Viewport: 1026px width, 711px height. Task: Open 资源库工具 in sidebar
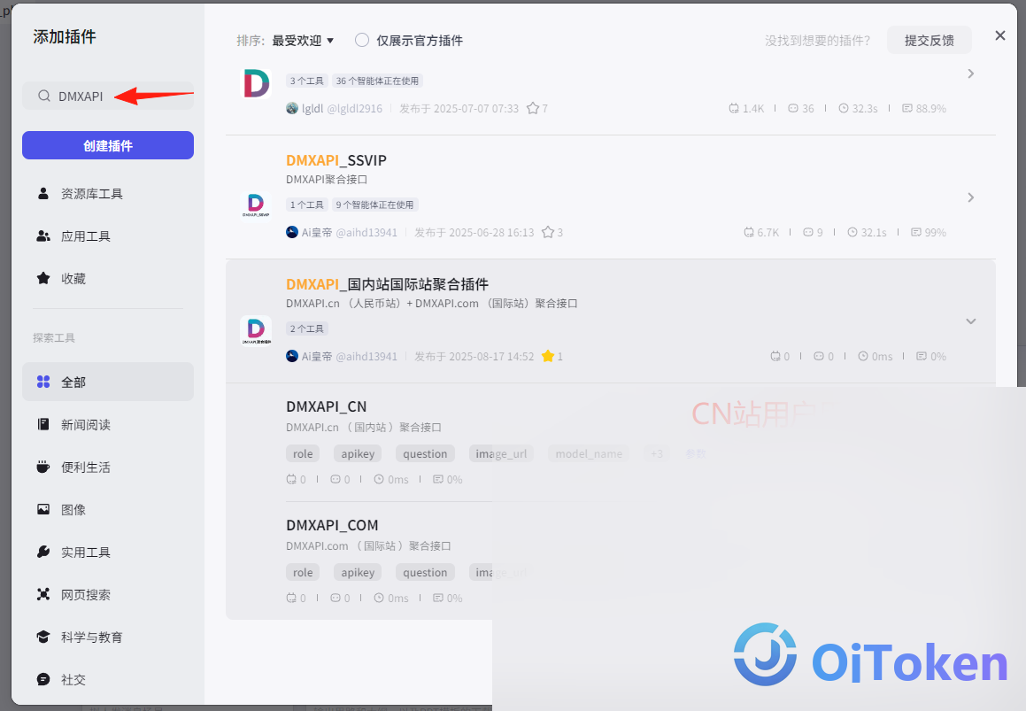pos(108,194)
